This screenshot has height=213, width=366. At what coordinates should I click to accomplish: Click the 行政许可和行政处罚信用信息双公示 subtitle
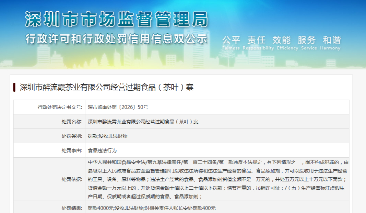coord(116,39)
